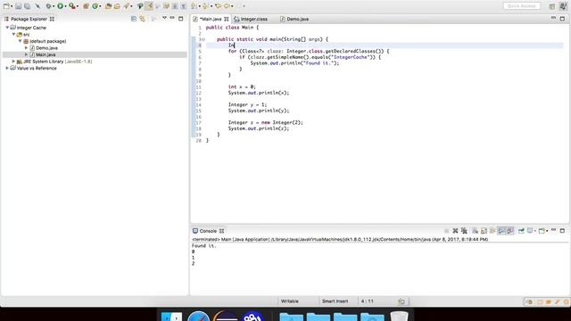This screenshot has height=321, width=571.
Task: Click the Writable status bar field
Action: point(289,301)
